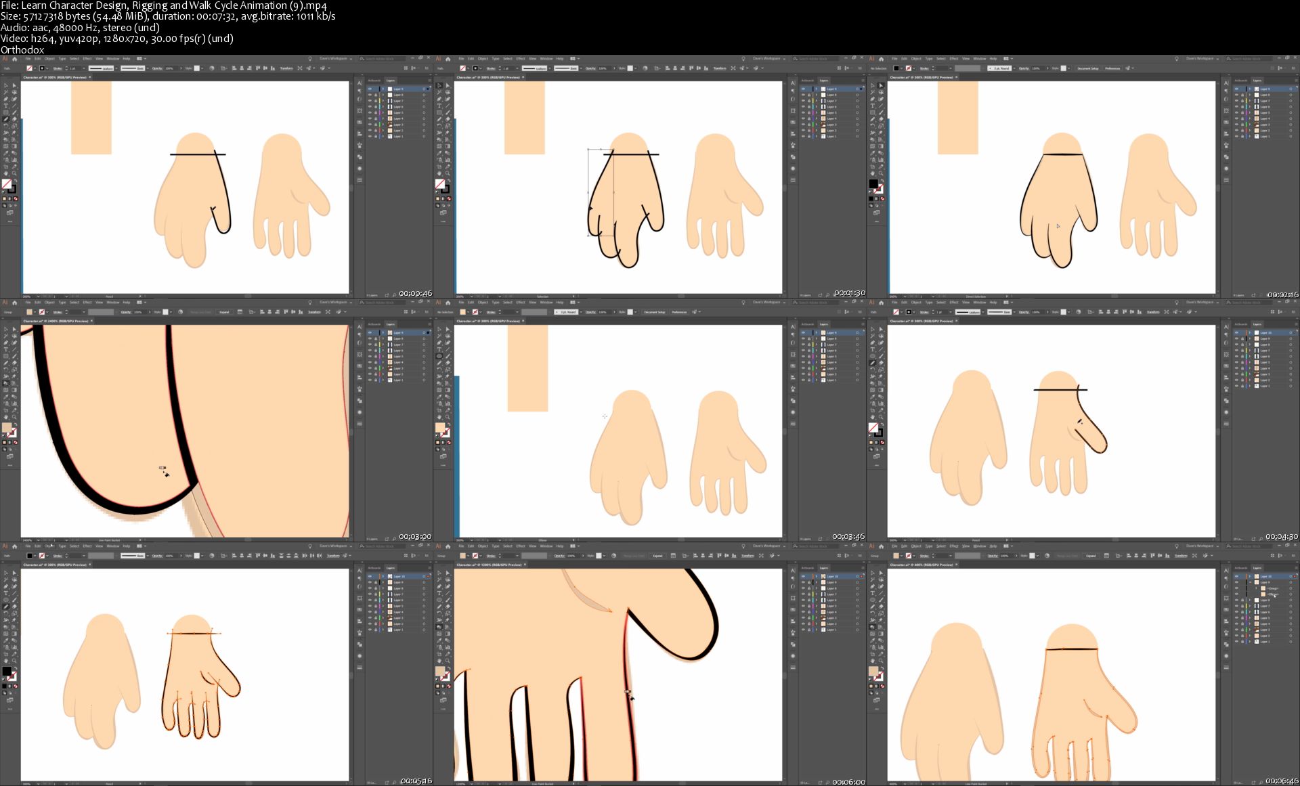Select the Direct Selection tool in the 00:06:46 frame

point(881,573)
